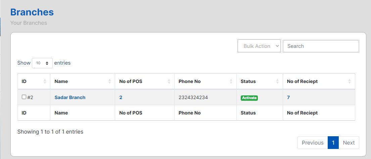This screenshot has width=371, height=159.
Task: Tick the checkbox for branch #2
Action: [24, 97]
